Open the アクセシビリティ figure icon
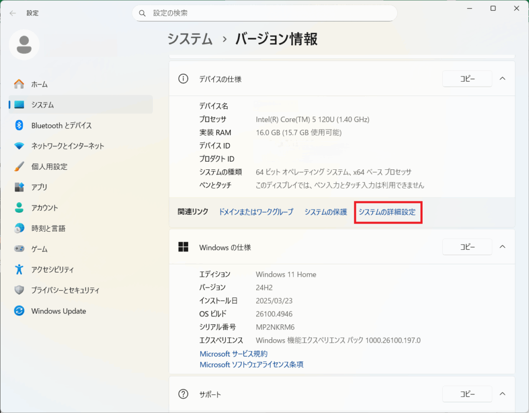This screenshot has width=529, height=413. click(19, 269)
